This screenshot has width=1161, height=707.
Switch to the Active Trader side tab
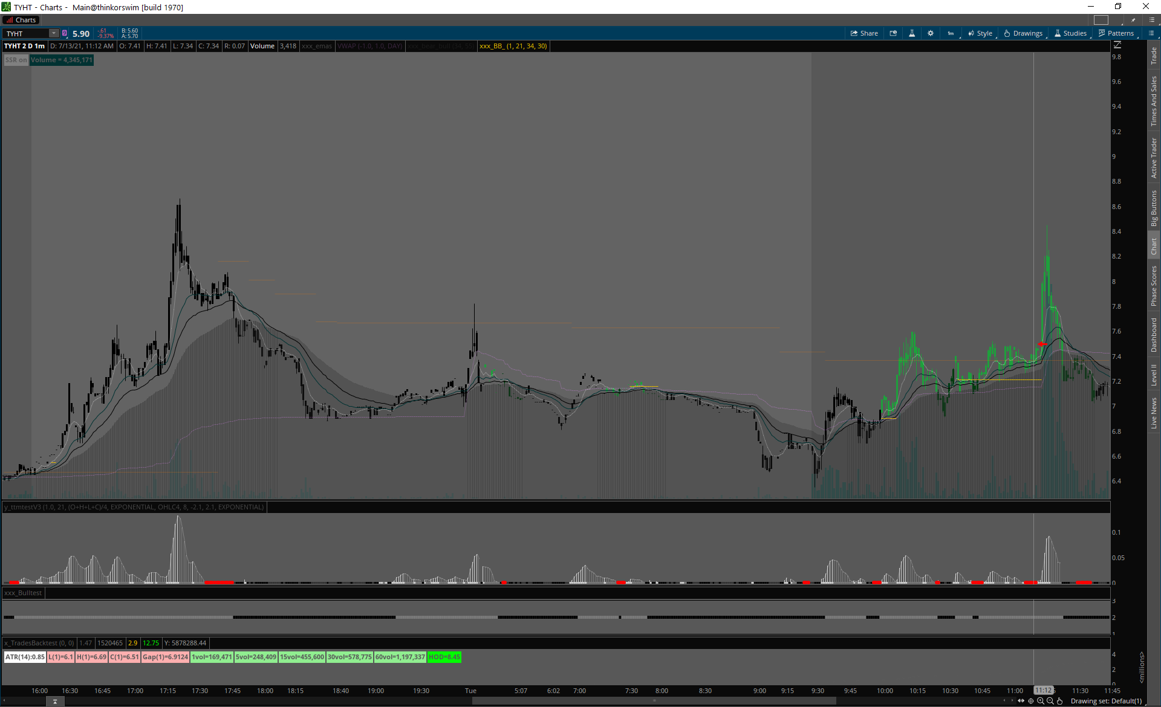click(1154, 158)
